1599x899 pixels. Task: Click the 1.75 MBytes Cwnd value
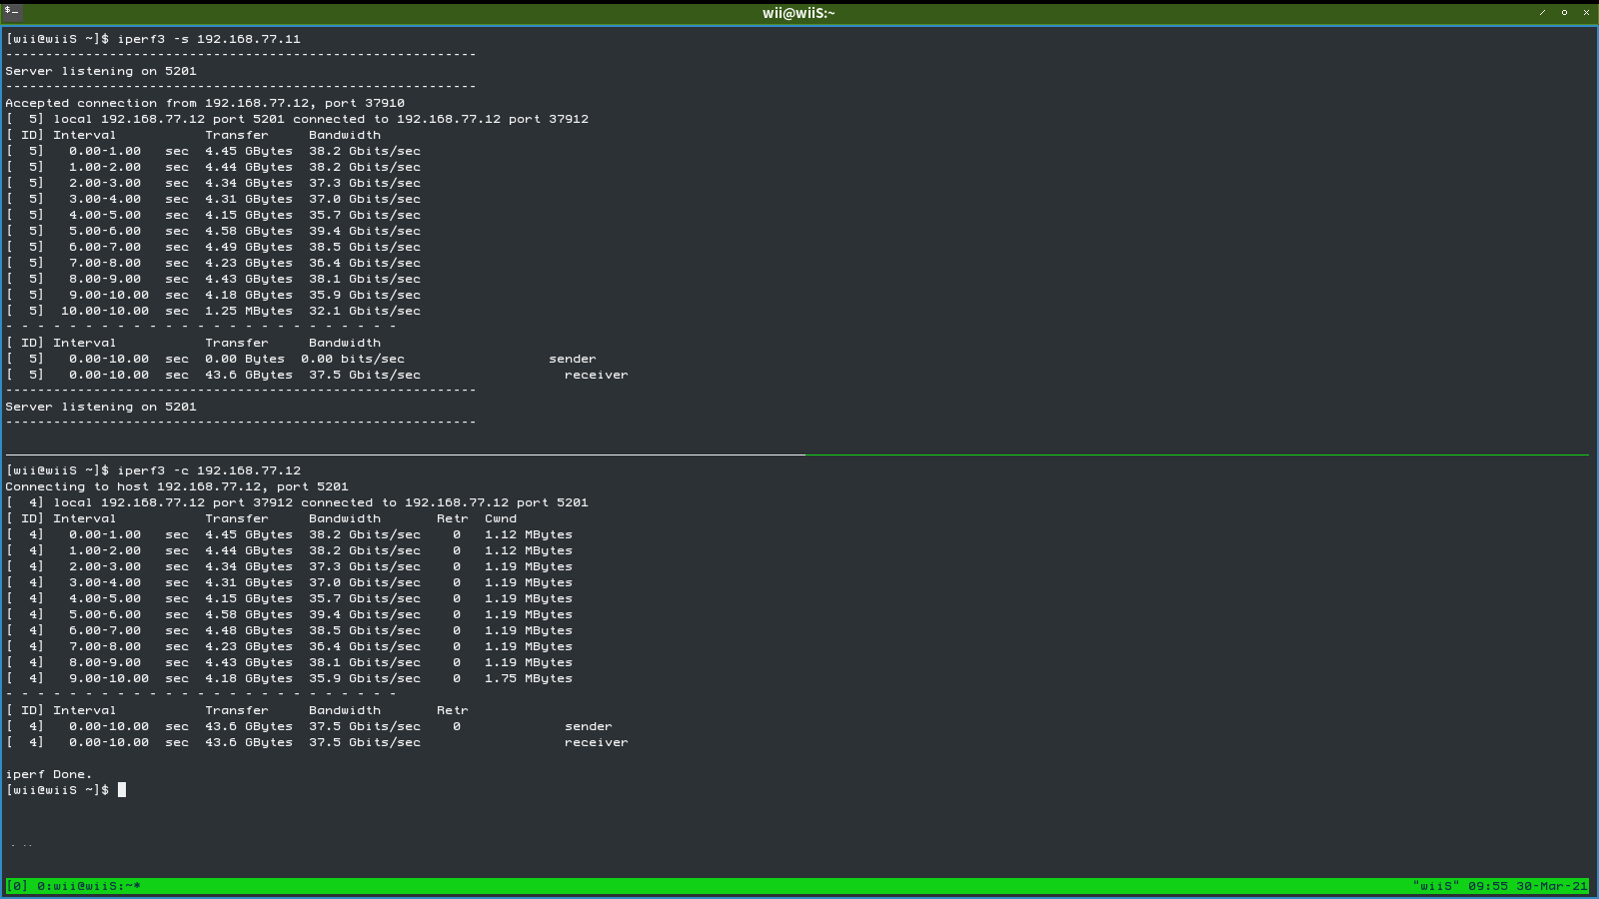pos(529,678)
